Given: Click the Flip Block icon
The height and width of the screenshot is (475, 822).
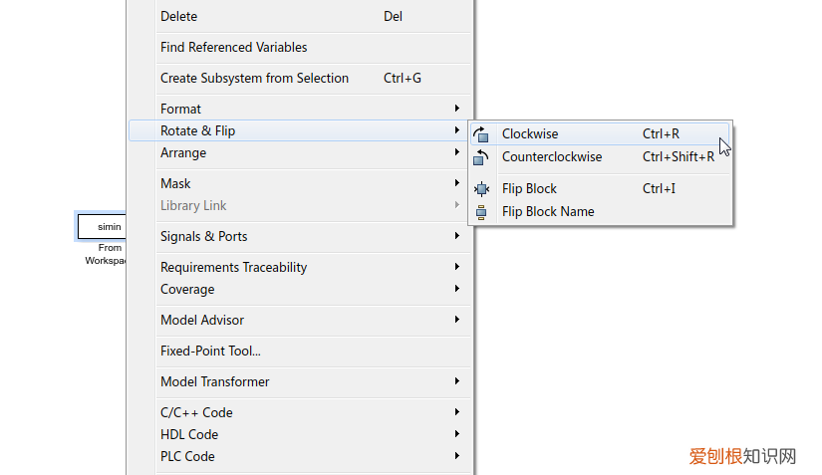Looking at the screenshot, I should pos(482,189).
